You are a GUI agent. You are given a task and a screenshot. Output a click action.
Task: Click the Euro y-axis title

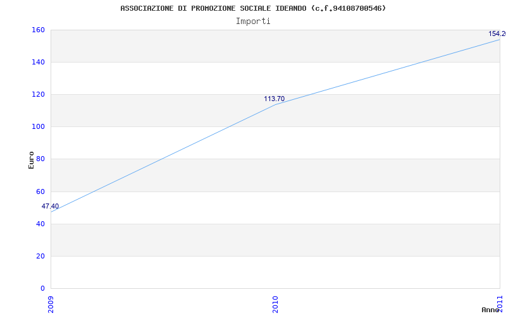(x=31, y=161)
